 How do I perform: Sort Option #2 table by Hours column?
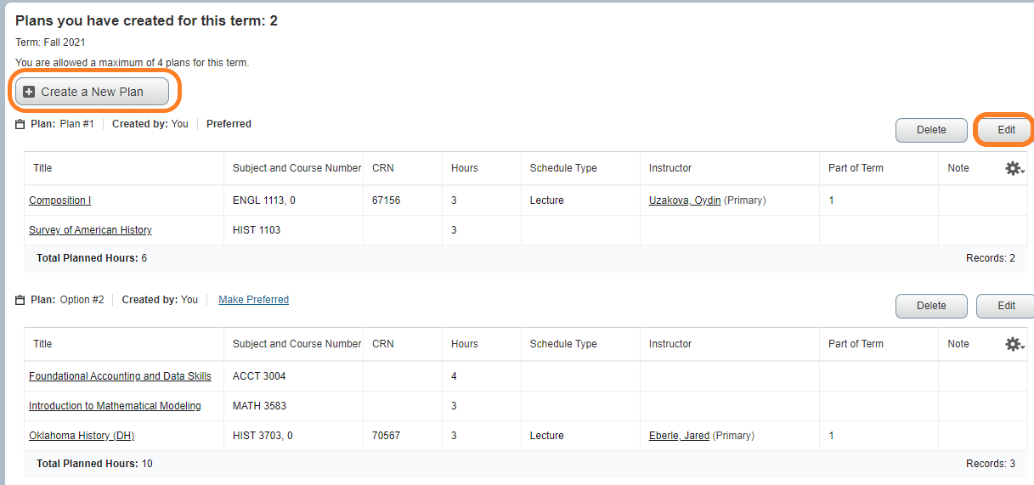click(464, 344)
